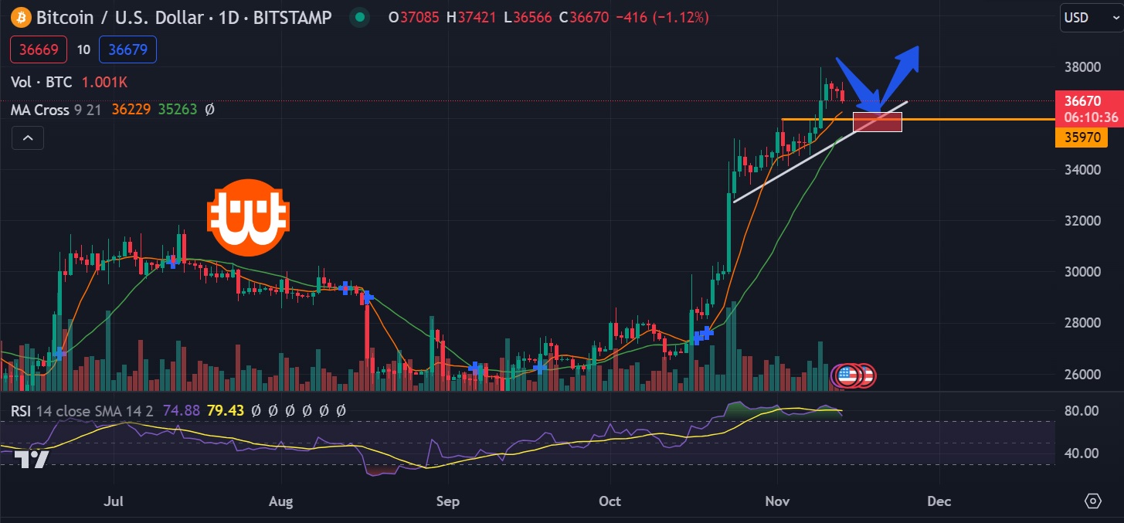Click the 34000 price axis label
Screen dimensions: 1124x523
click(1082, 169)
